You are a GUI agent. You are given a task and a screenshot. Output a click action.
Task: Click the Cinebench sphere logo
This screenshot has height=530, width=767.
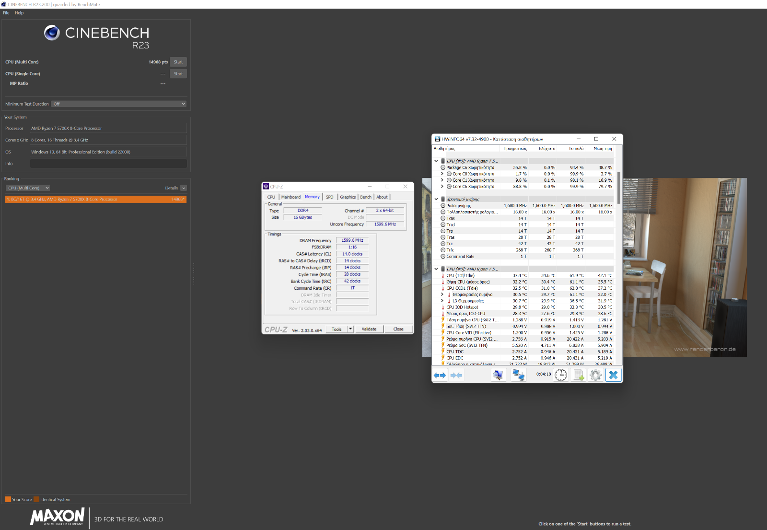coord(52,33)
